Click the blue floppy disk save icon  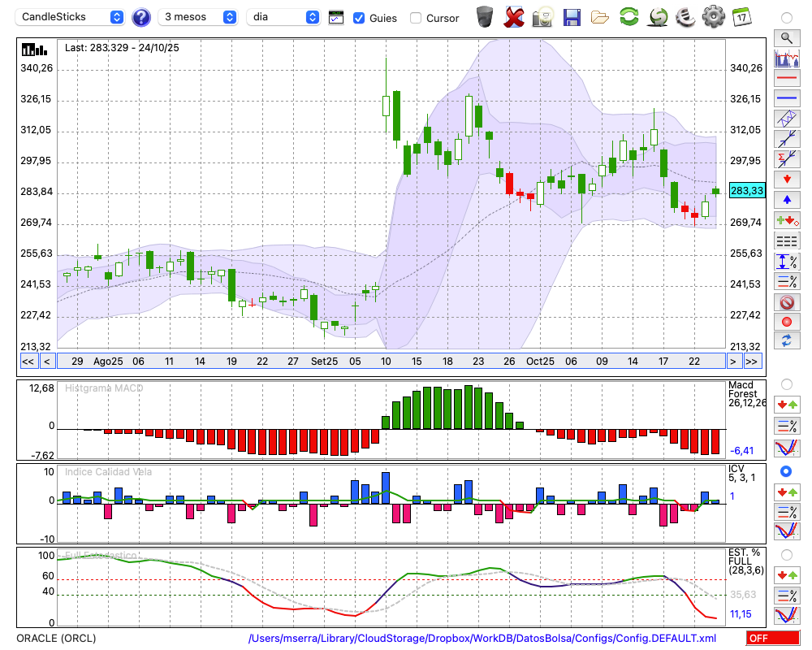572,17
